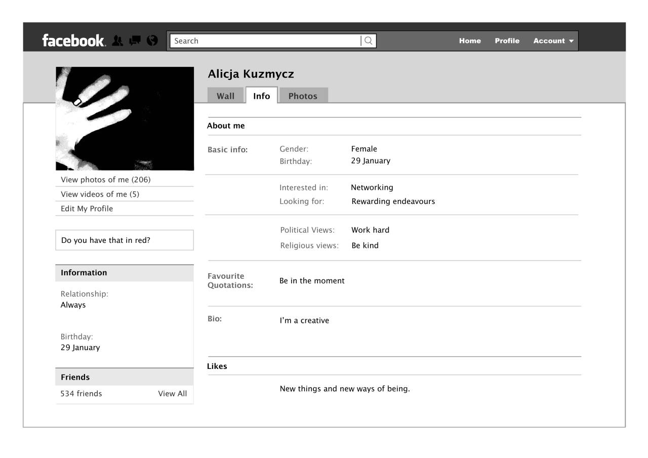Click the 'Do you have that in red?' status box
Image resolution: width=648 pixels, height=458 pixels.
pos(125,240)
